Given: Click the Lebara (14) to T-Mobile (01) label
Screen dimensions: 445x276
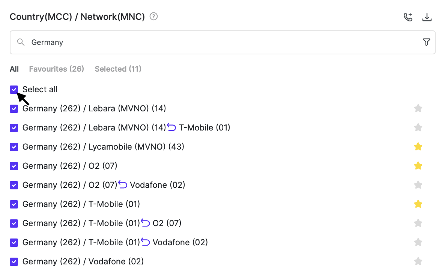Looking at the screenshot, I should [126, 127].
